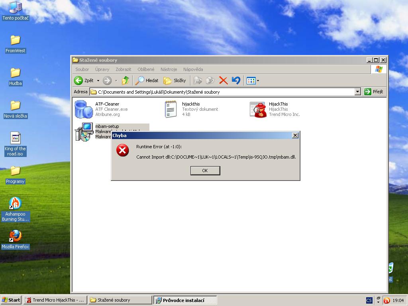Select the Programy desktop folder
The image size is (408, 306).
coord(16,175)
